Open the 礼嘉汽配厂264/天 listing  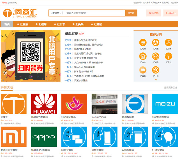pos(88,54)
